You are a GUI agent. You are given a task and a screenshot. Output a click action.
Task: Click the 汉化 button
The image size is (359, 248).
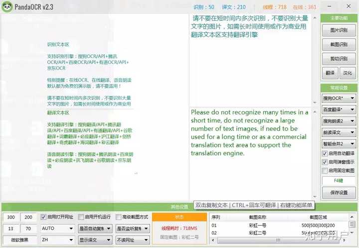pyautogui.click(x=348, y=73)
